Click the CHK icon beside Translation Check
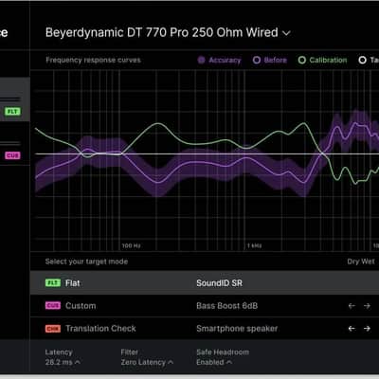This screenshot has width=379, height=379. pyautogui.click(x=53, y=329)
